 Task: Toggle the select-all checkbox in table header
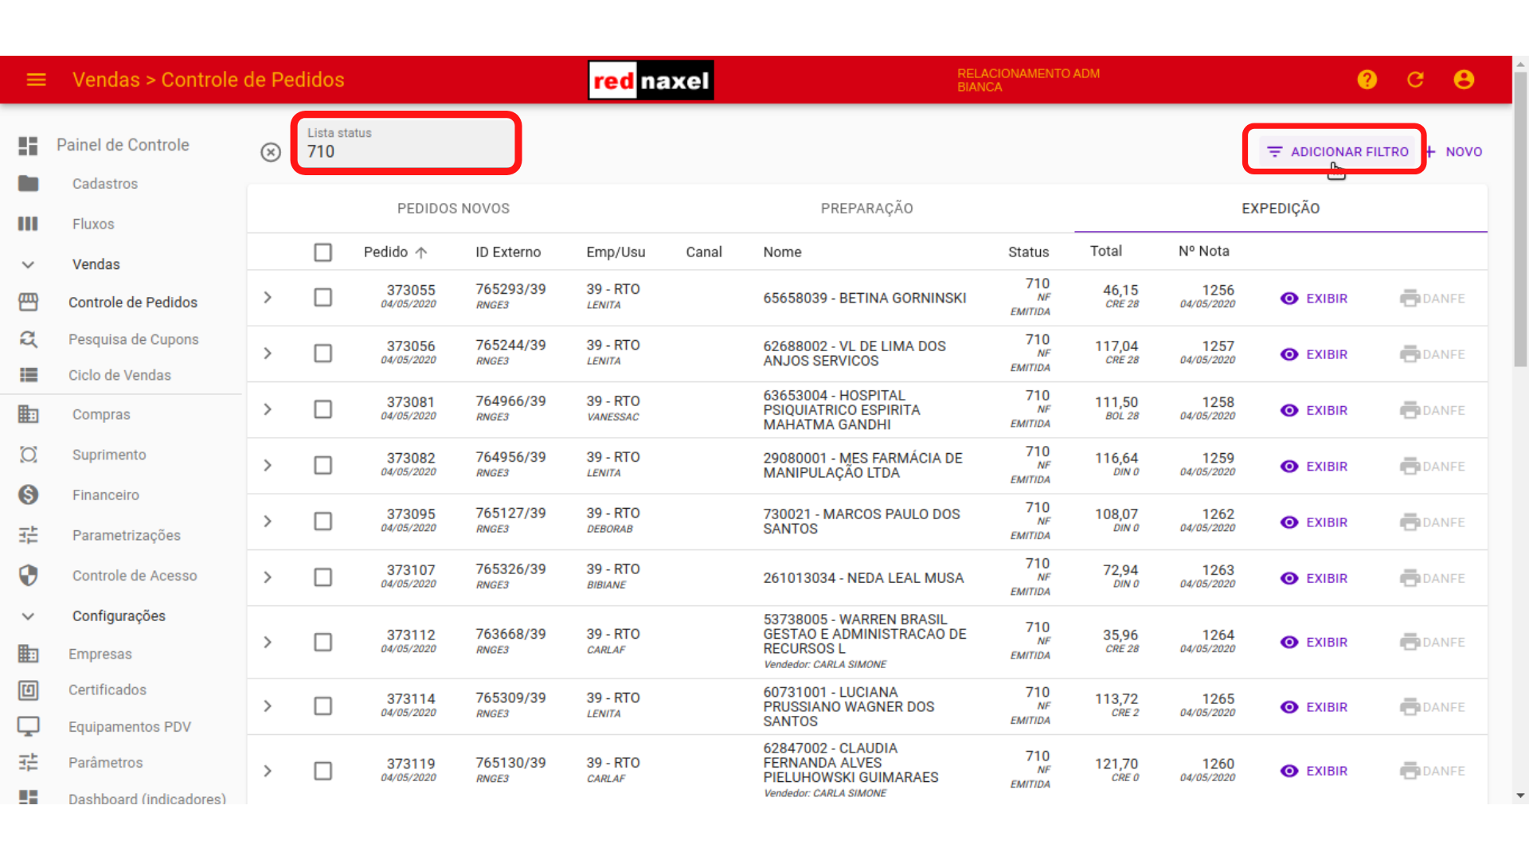tap(323, 252)
